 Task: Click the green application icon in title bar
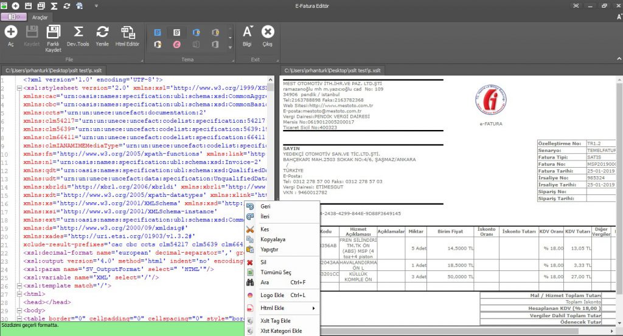pos(4,6)
